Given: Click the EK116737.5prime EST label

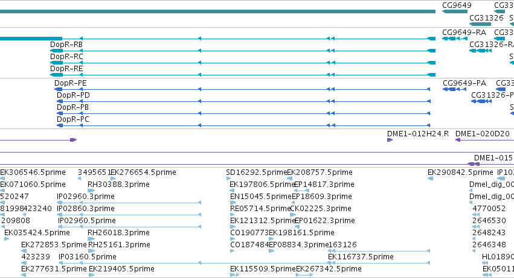Looking at the screenshot, I should coord(361,257).
